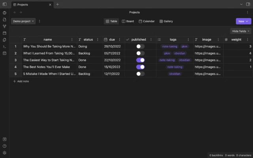This screenshot has height=158, width=253.
Task: Click the calendar icon in the due header
Action: (106, 39)
